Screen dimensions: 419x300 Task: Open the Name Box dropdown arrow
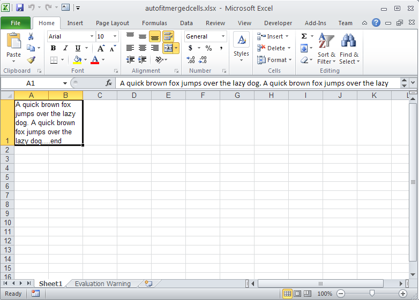click(x=65, y=83)
